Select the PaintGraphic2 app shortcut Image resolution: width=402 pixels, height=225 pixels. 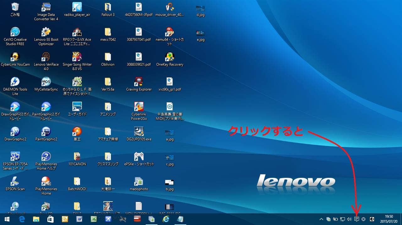[46, 134]
